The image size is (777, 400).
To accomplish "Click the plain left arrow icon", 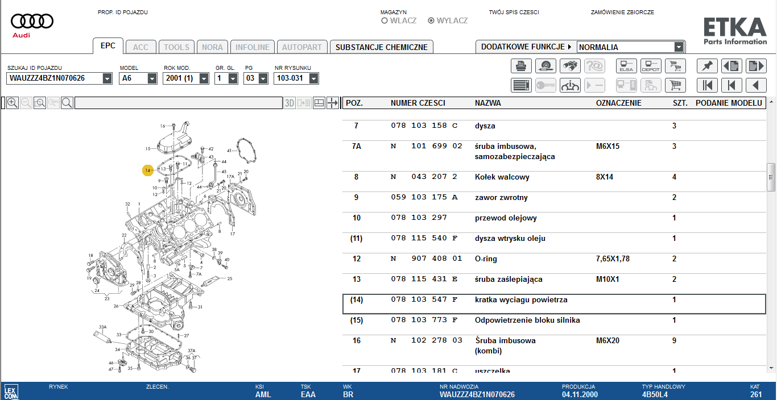I will [x=756, y=85].
